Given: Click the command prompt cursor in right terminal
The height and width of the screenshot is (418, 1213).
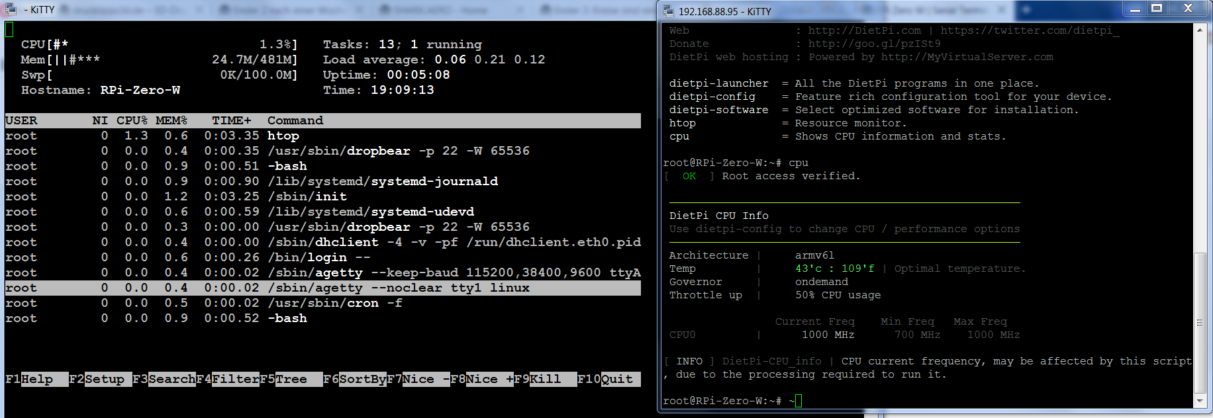Looking at the screenshot, I should point(799,401).
